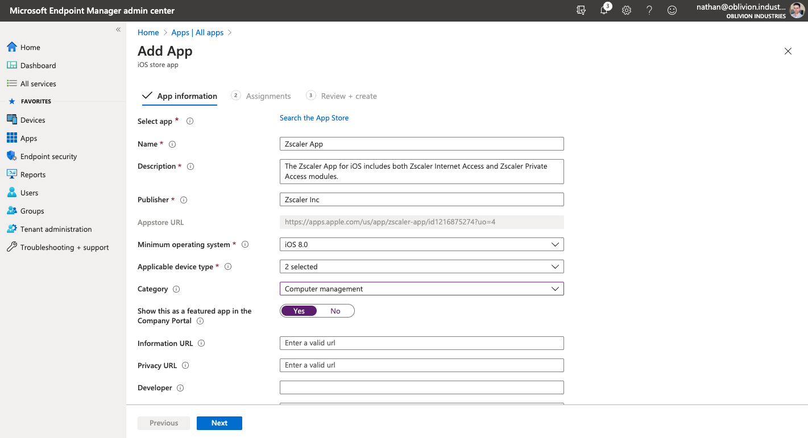Open Endpoint security in sidebar
The image size is (808, 438).
coord(48,156)
